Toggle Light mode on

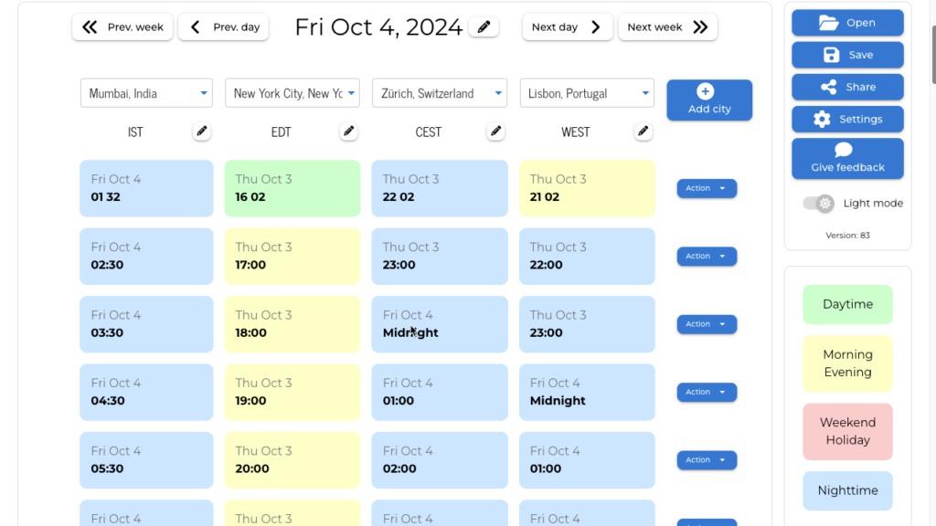816,203
